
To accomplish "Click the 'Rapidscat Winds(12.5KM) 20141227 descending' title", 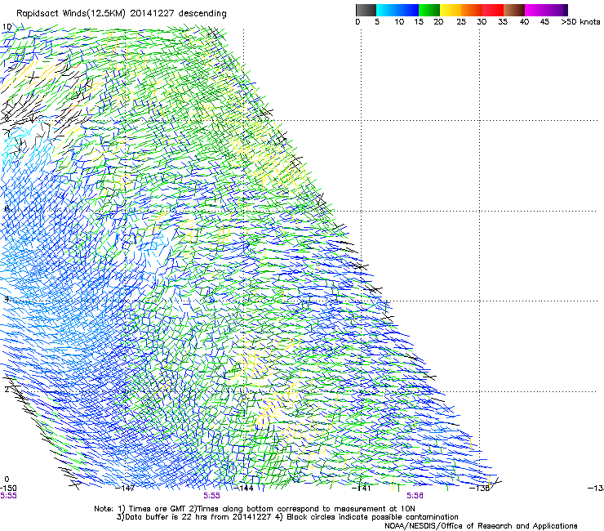I will click(x=122, y=14).
